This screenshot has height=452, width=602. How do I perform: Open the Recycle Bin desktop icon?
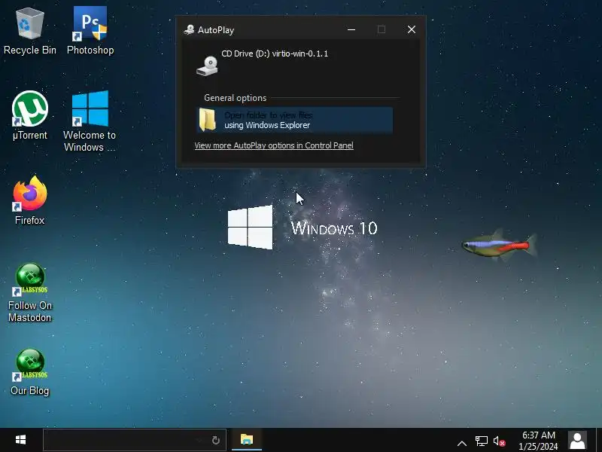coord(29,32)
